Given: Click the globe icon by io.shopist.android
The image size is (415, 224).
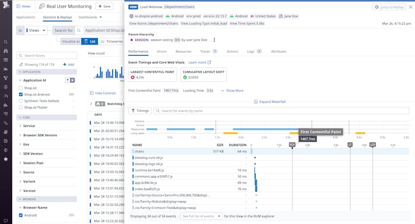Looking at the screenshot, I should click(x=131, y=16).
